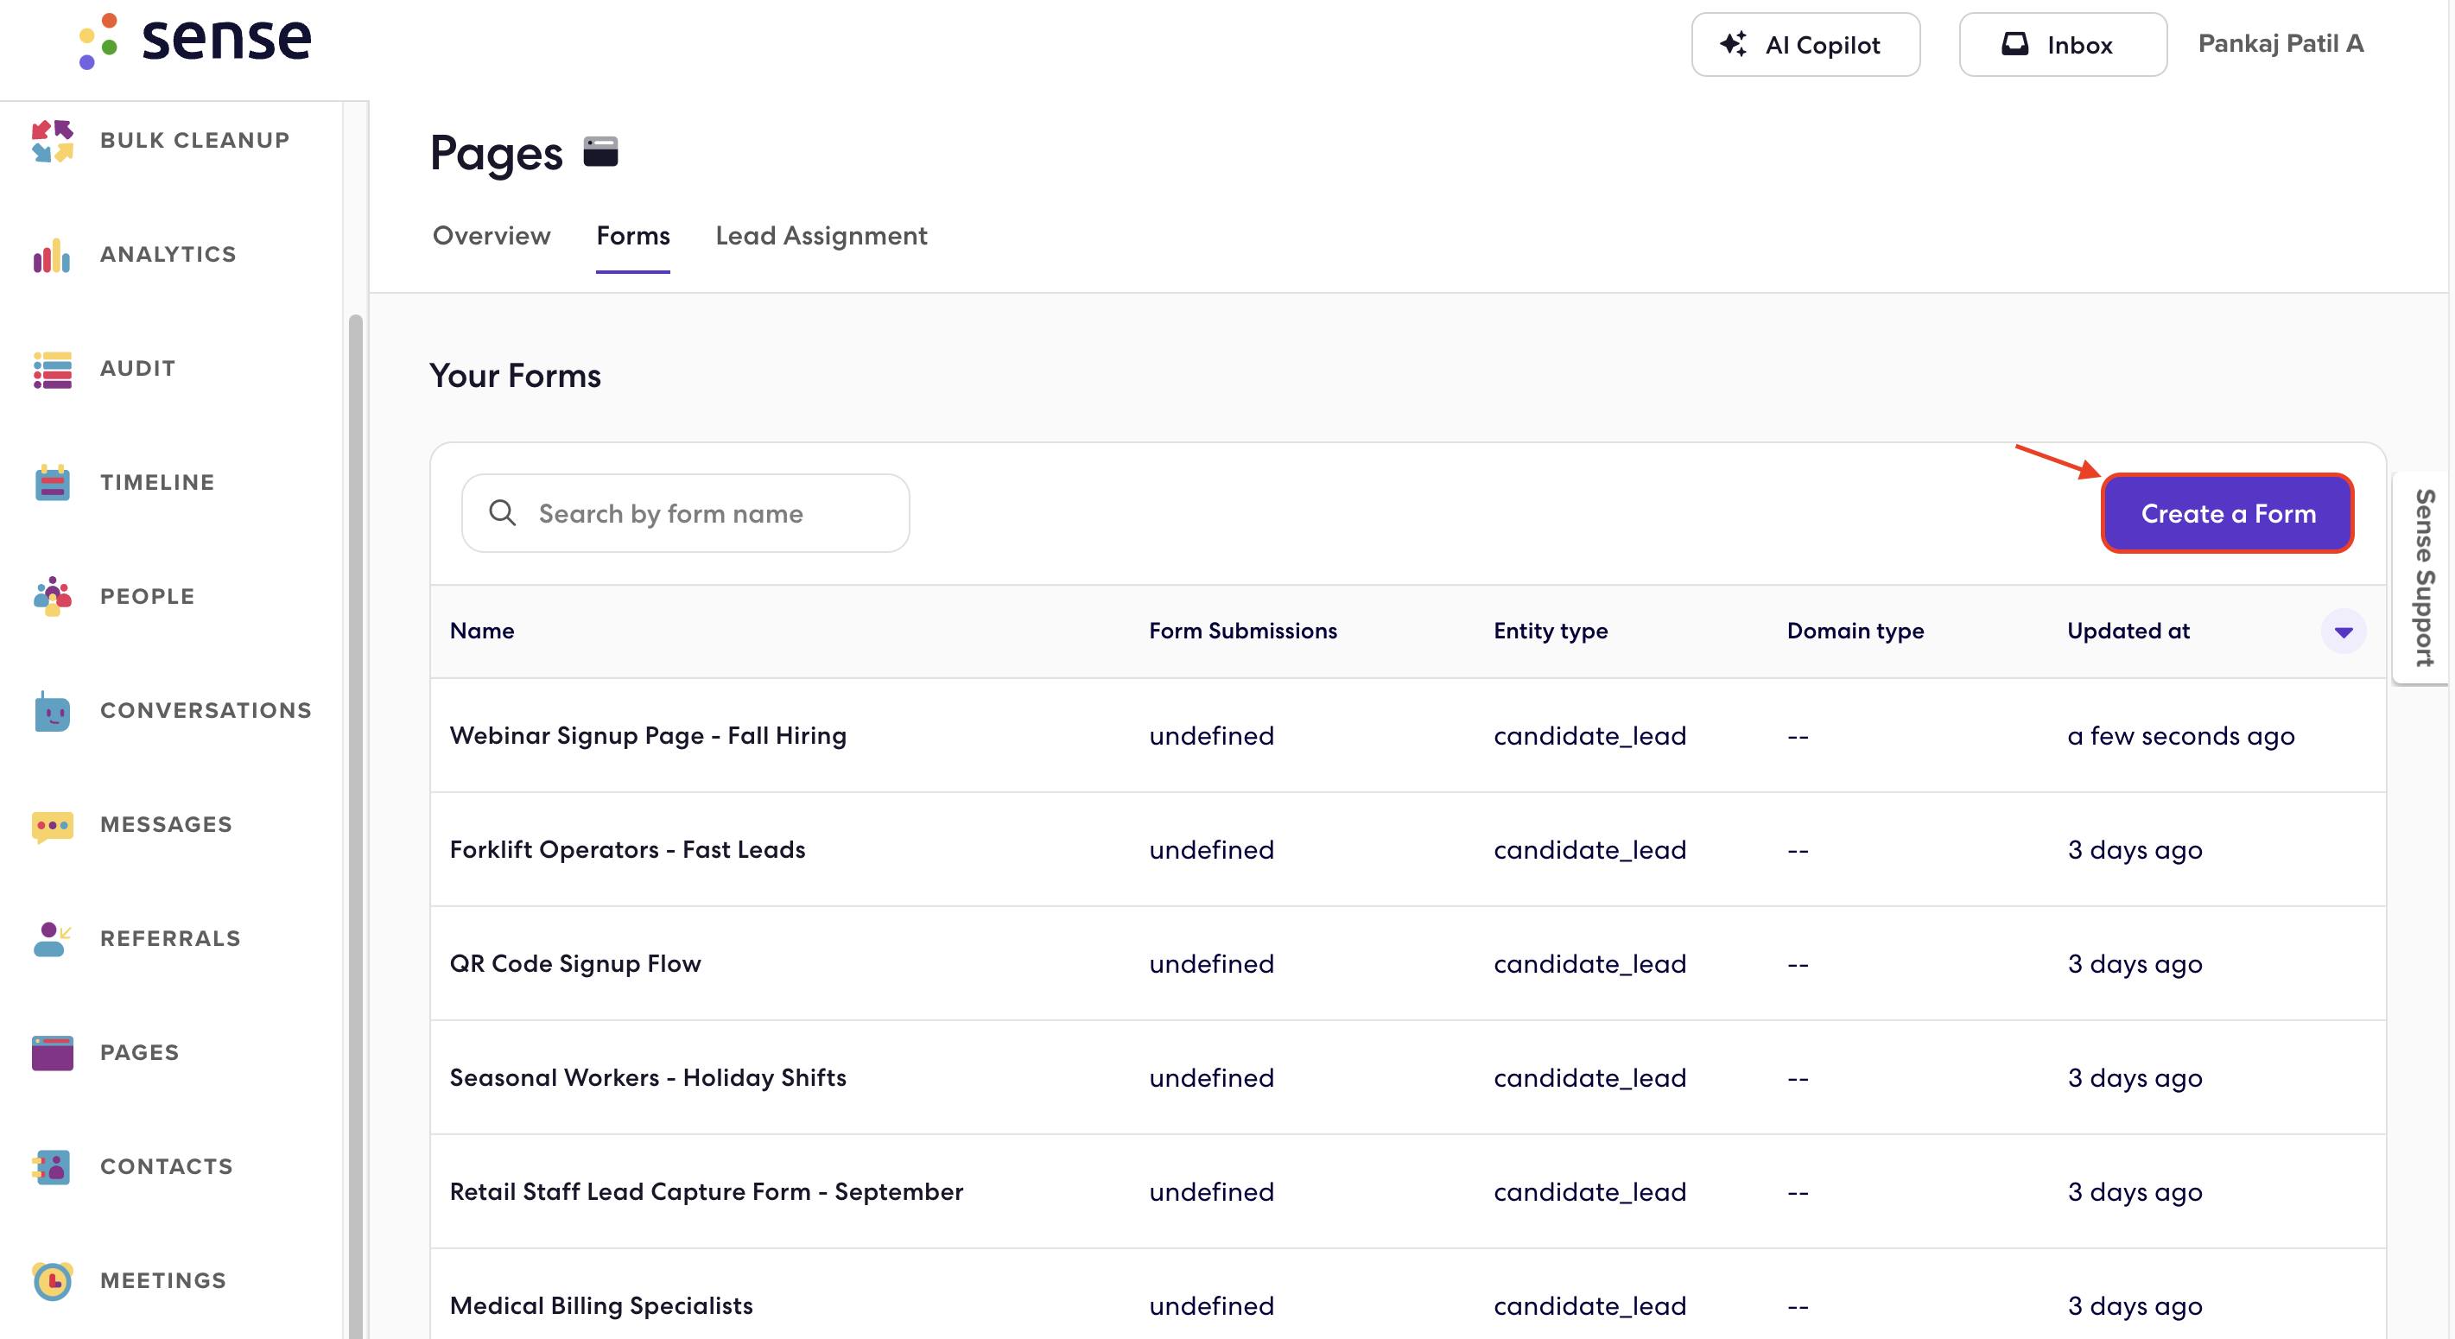2455x1339 pixels.
Task: Click candidate_lead in Forklift Operators row
Action: 1589,849
